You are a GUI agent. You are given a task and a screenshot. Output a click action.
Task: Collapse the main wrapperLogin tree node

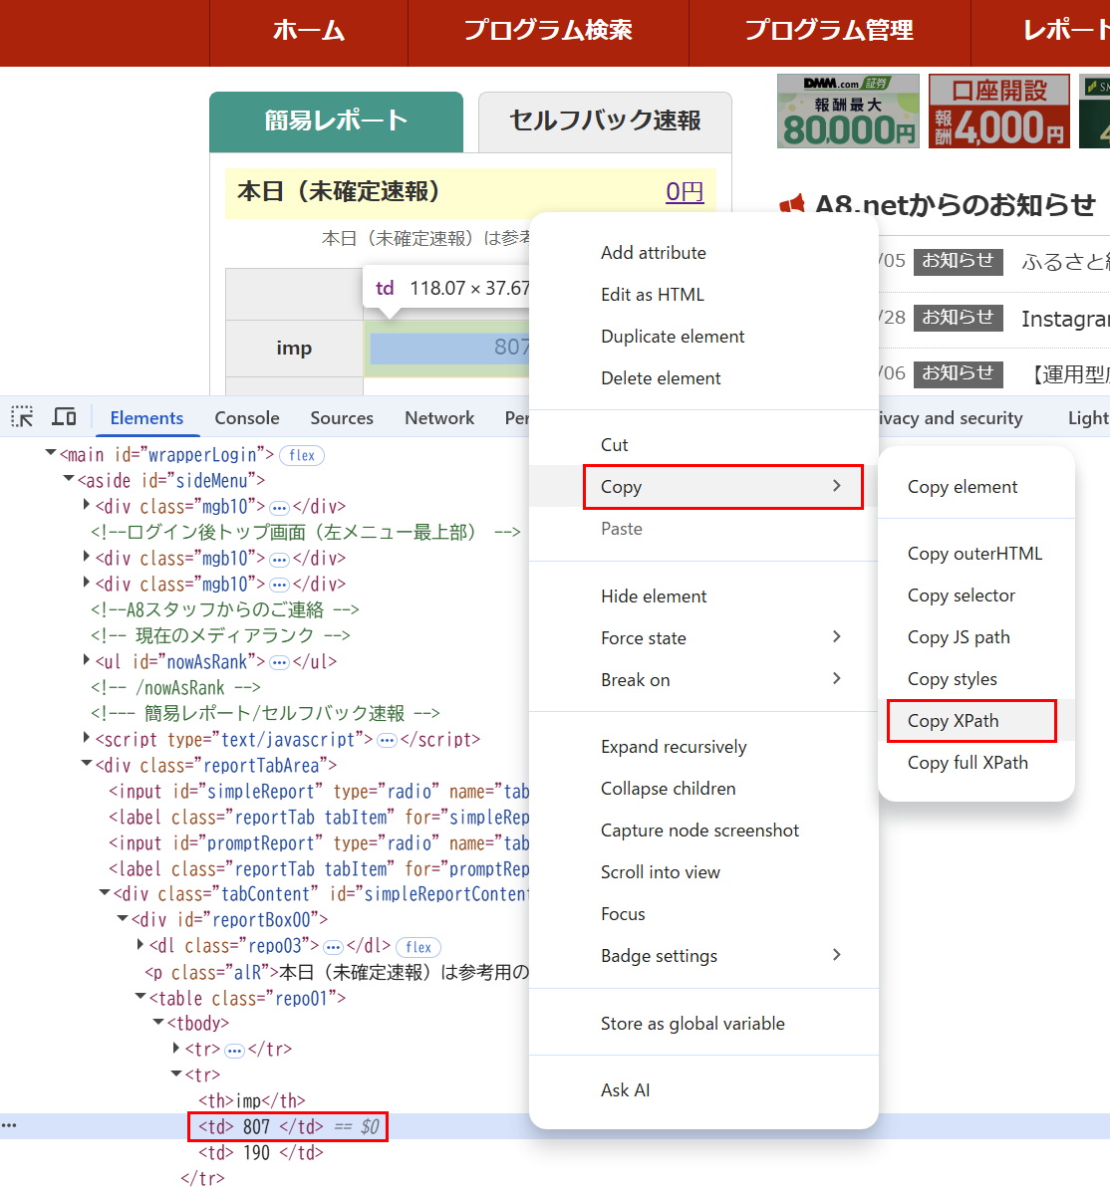tap(50, 455)
